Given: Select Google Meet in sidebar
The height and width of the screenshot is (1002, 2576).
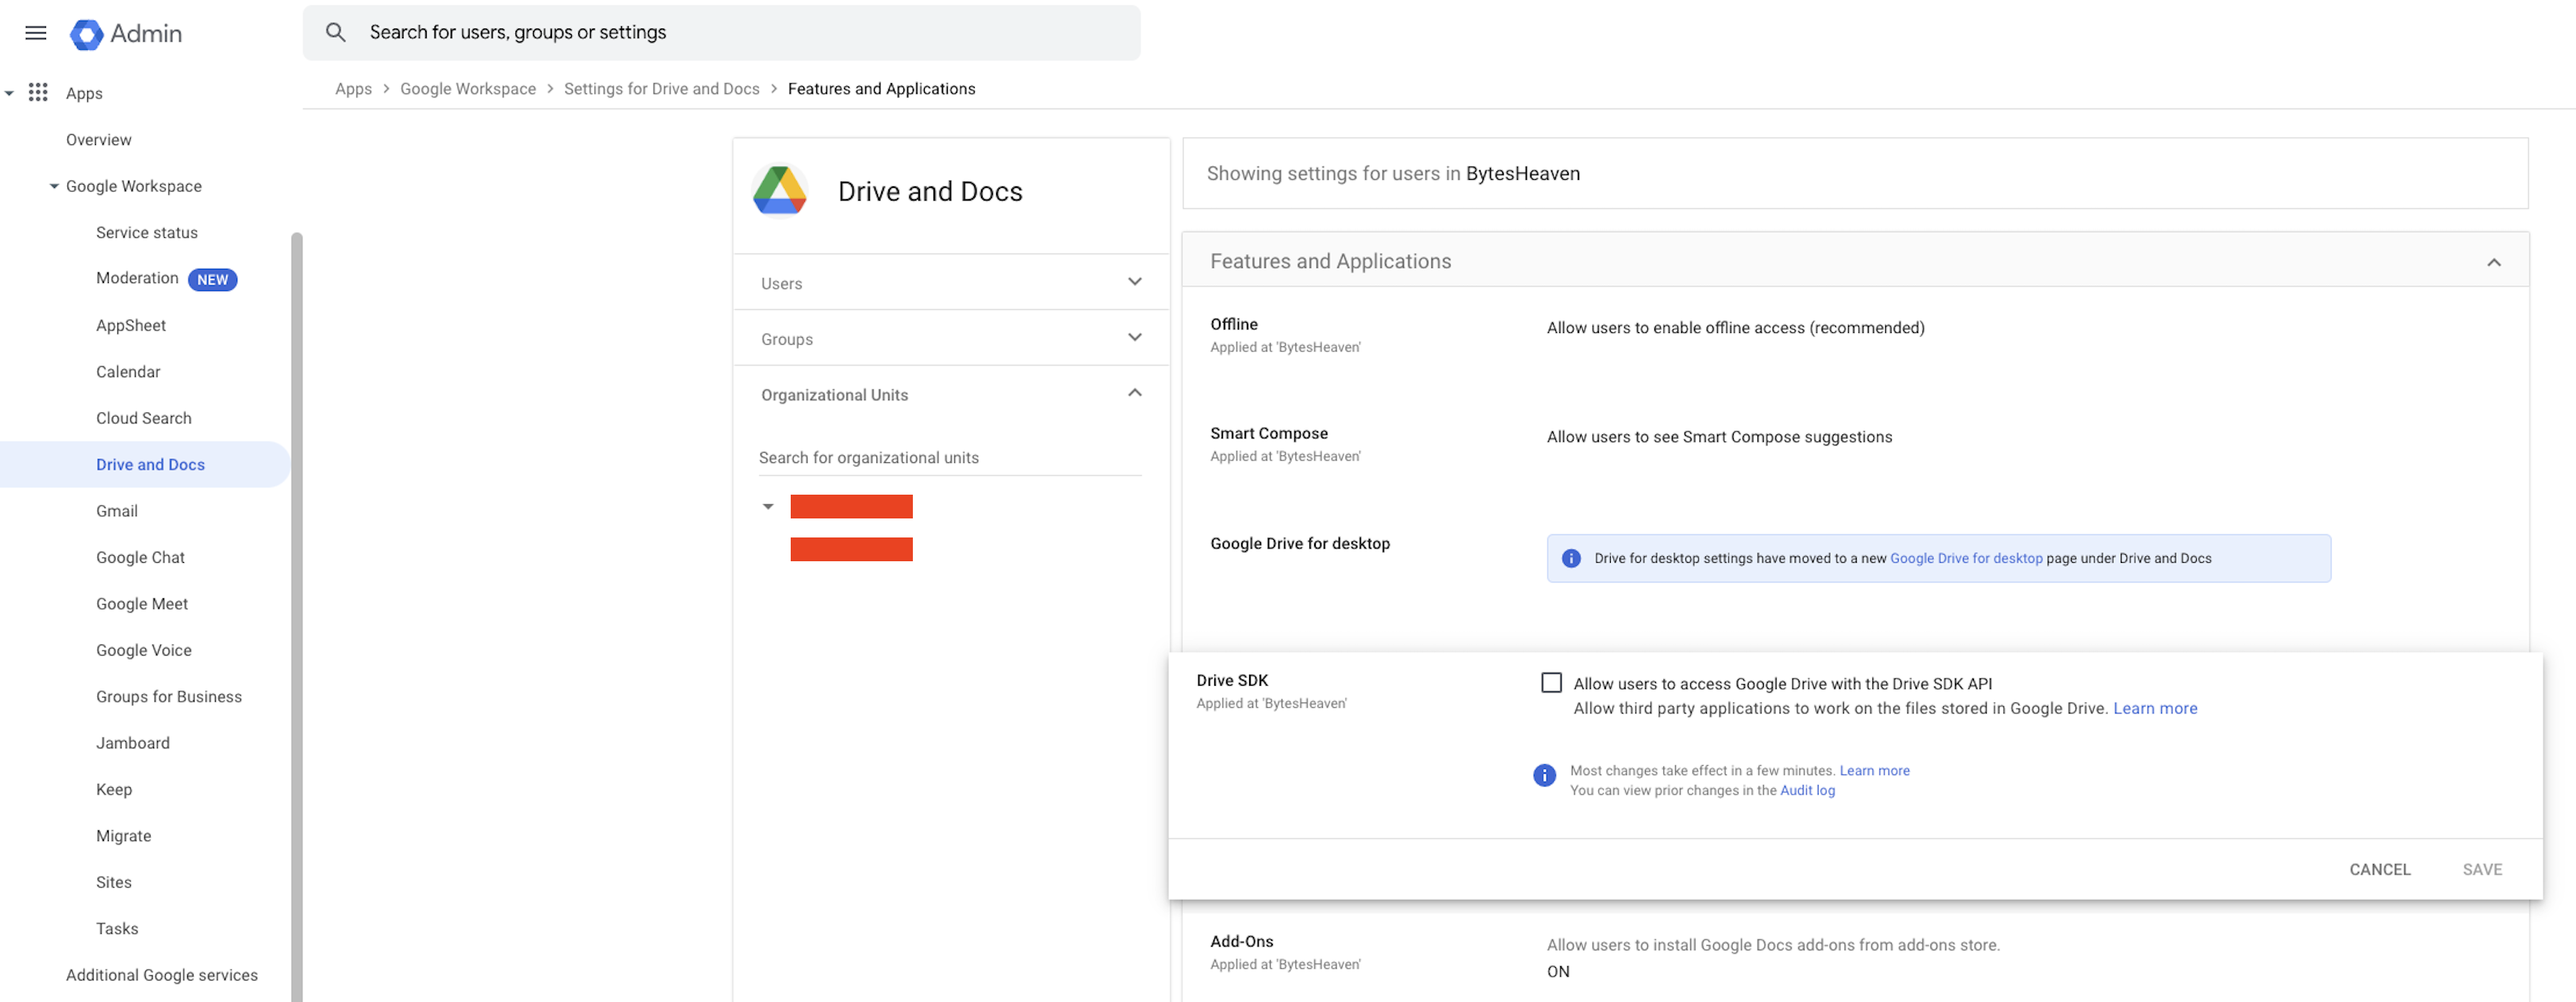Looking at the screenshot, I should [142, 604].
